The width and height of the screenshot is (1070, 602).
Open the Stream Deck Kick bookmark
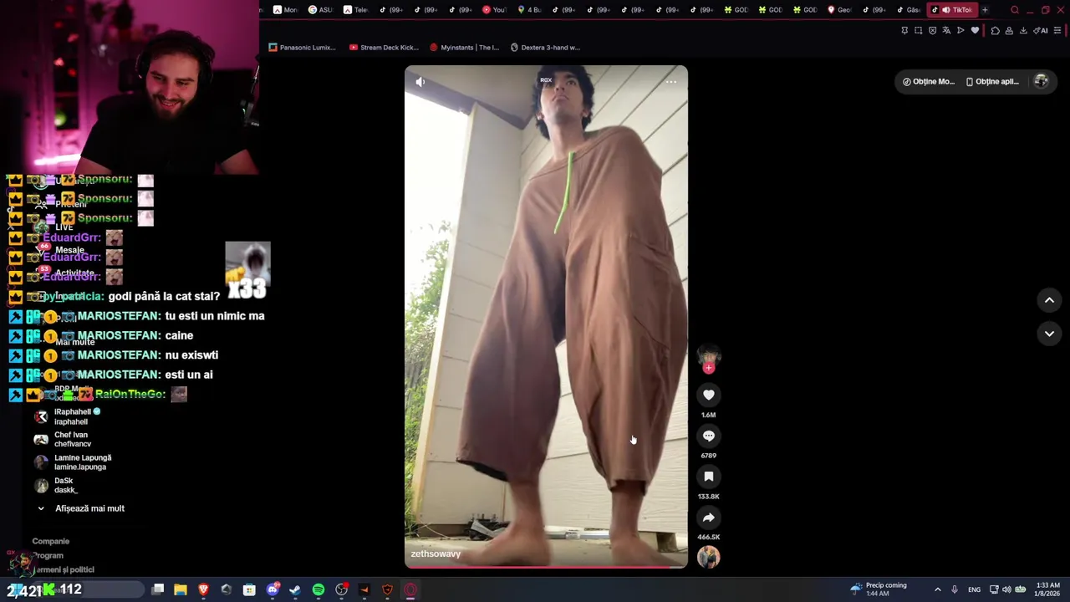[x=384, y=48]
